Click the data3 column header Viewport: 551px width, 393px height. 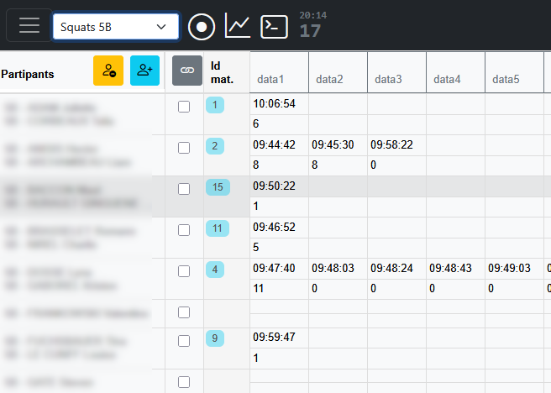396,73
